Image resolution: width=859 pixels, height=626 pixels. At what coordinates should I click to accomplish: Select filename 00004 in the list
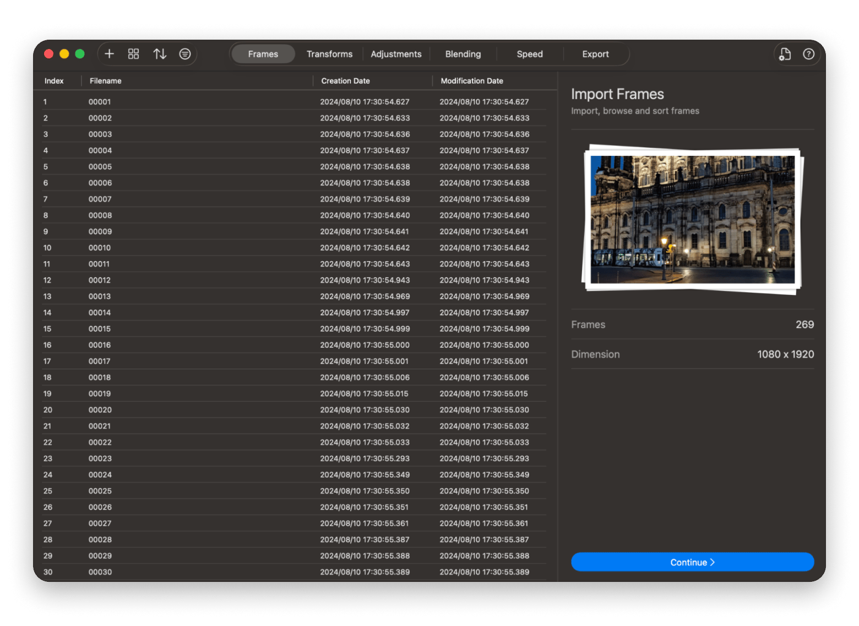click(100, 150)
